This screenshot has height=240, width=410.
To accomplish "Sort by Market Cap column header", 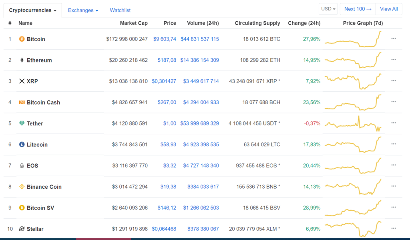I will coord(134,23).
